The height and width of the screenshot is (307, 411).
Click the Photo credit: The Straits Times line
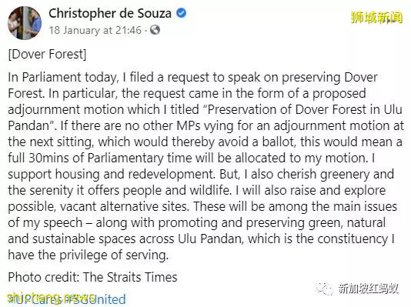(92, 277)
